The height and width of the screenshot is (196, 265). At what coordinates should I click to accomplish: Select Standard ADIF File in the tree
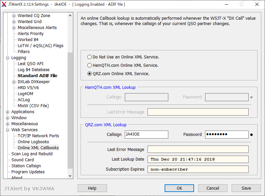(37, 76)
